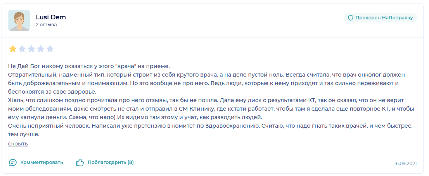
Task: Click the shield icon in the verified badge
Action: (x=351, y=18)
